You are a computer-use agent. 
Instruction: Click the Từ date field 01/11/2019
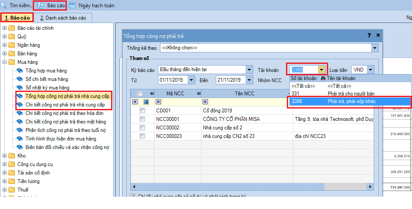173,80
